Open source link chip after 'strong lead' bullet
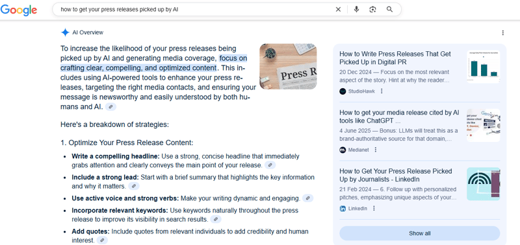Image resolution: width=520 pixels, height=245 pixels. (x=134, y=186)
